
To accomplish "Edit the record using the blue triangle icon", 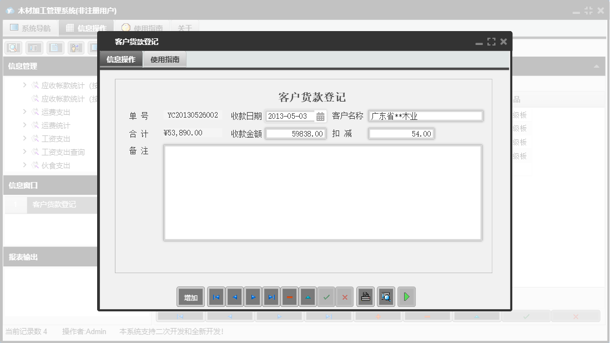I will tap(307, 297).
